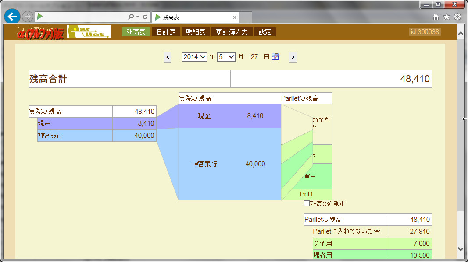Click the browser forward arrow

pyautogui.click(x=26, y=16)
